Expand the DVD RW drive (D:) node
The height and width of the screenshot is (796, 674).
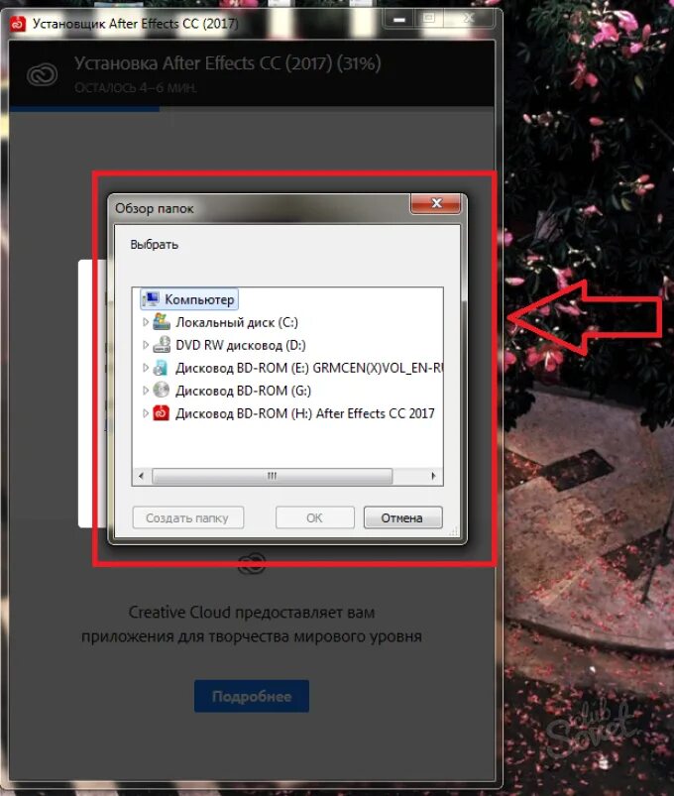145,345
